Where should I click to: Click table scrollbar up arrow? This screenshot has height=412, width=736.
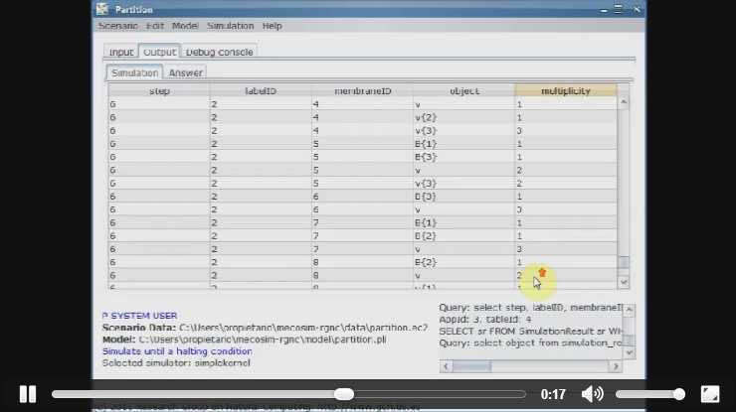(x=624, y=102)
